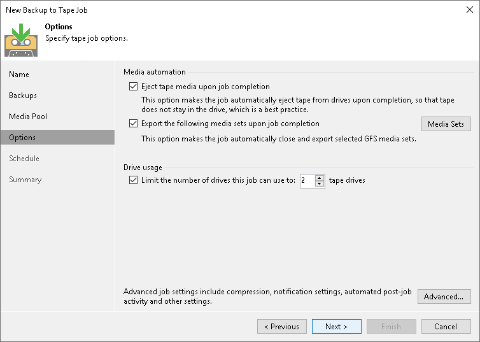Toggle Eject tape media upon job completion
This screenshot has height=342, width=480.
(133, 87)
